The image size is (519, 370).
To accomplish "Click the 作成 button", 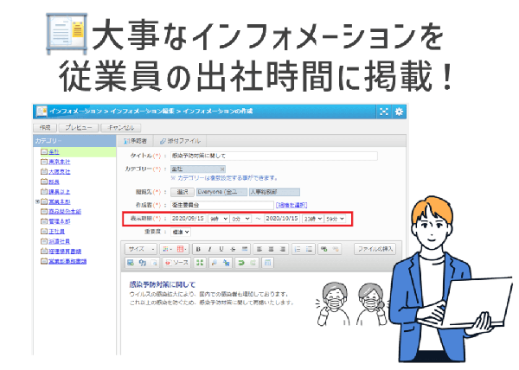I will [45, 128].
